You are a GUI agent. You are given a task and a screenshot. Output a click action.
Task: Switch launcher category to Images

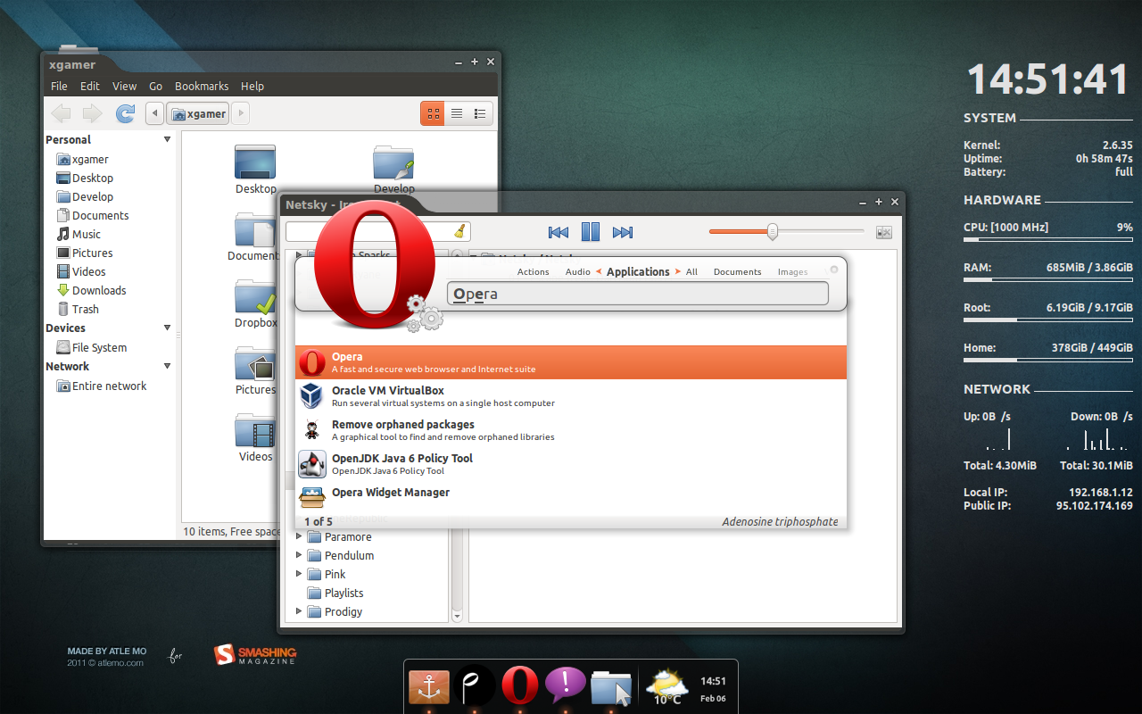792,272
